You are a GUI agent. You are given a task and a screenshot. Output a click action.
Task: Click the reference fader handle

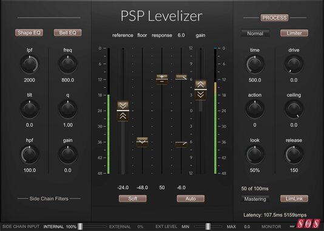pyautogui.click(x=123, y=111)
